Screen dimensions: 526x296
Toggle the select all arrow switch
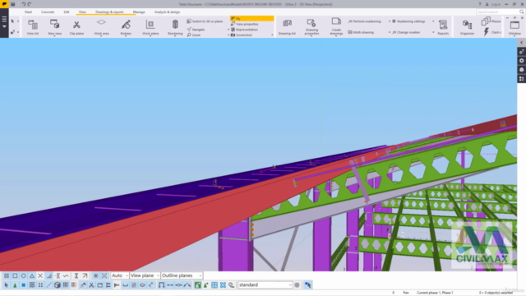[6, 285]
